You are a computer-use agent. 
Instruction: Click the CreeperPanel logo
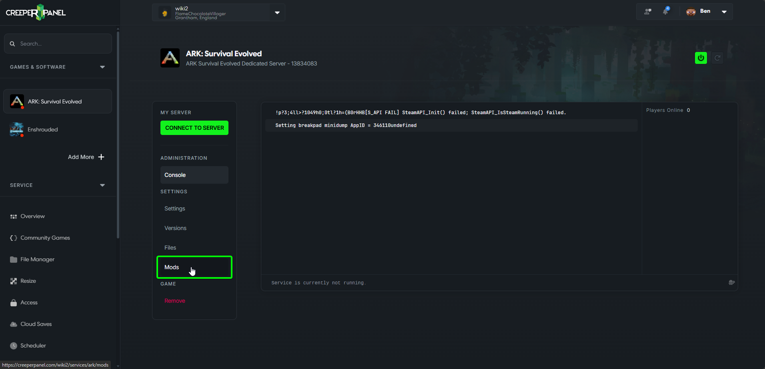click(x=36, y=12)
